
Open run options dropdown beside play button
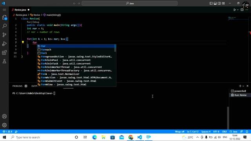pyautogui.click(x=238, y=10)
